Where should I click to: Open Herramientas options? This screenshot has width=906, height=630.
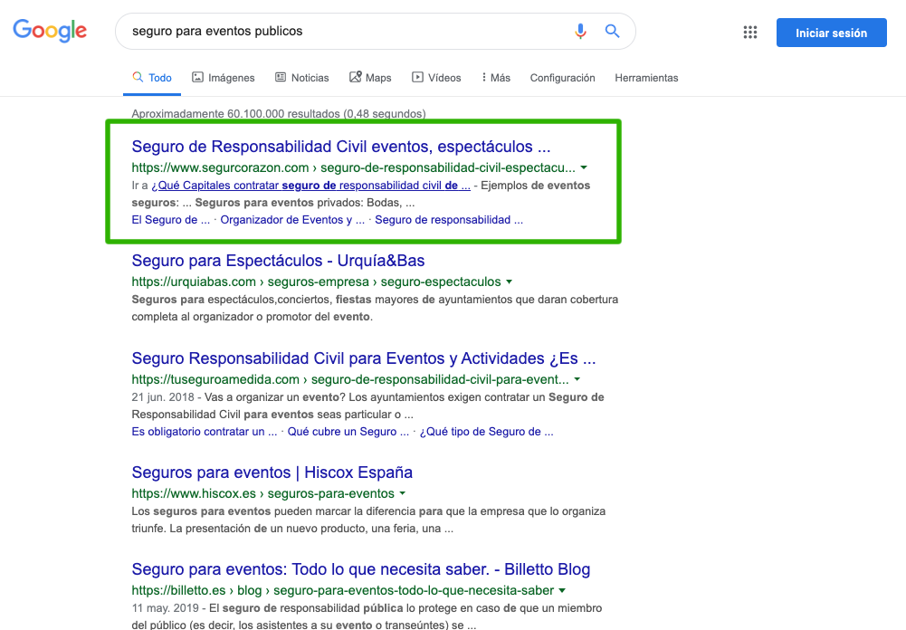point(646,78)
